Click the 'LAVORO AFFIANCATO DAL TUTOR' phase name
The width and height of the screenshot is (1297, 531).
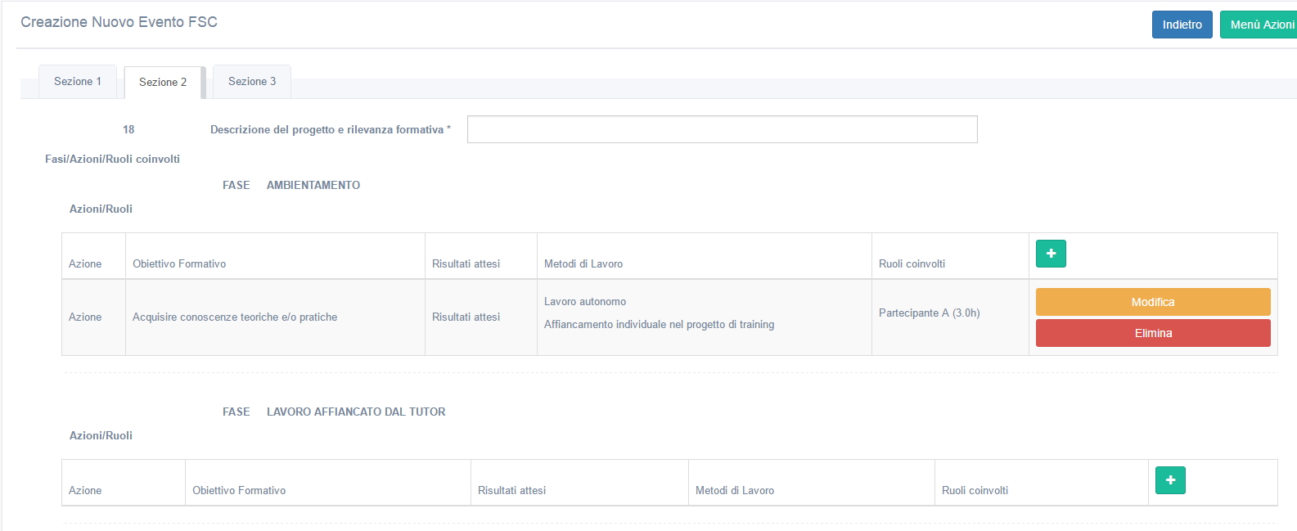click(356, 412)
